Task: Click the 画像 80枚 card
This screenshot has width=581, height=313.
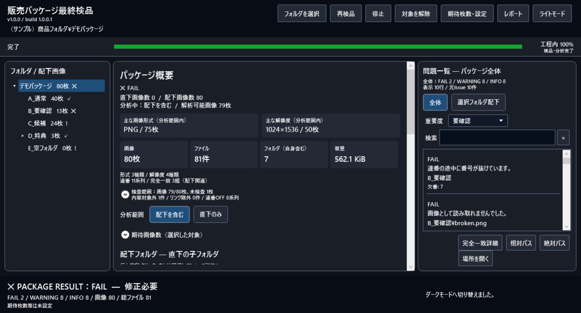Action: coord(154,154)
